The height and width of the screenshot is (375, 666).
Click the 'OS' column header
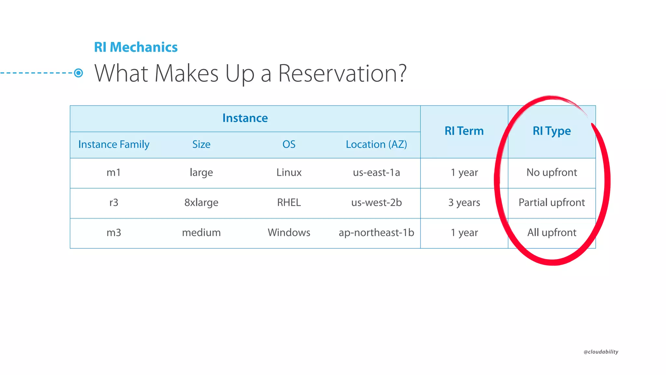(289, 144)
